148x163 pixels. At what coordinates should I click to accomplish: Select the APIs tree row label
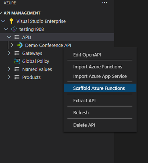click(27, 37)
